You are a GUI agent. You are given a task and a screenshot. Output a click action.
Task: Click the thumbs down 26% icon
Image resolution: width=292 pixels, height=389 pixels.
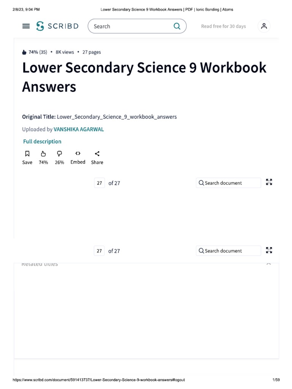tap(59, 154)
